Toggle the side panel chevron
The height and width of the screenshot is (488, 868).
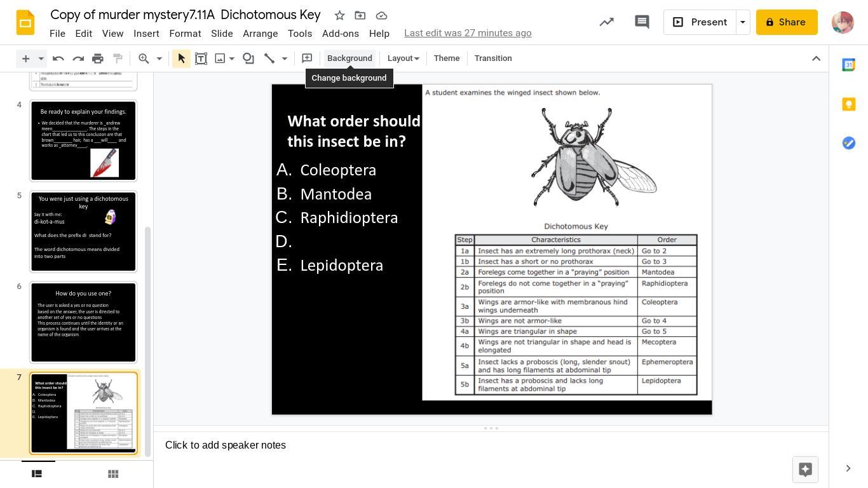coord(848,469)
